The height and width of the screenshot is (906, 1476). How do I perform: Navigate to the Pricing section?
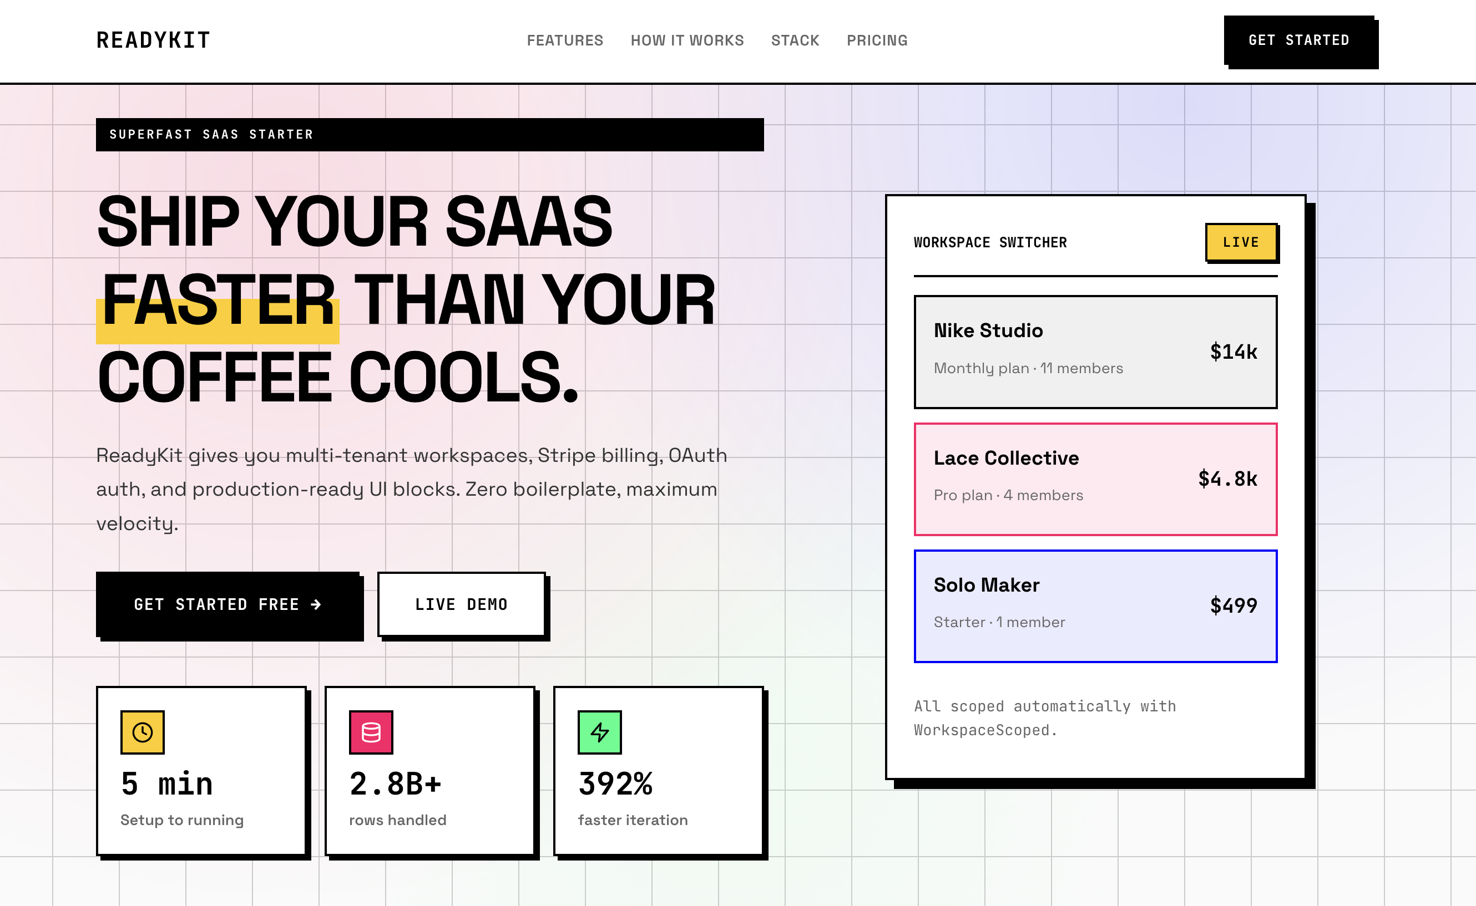pos(877,40)
